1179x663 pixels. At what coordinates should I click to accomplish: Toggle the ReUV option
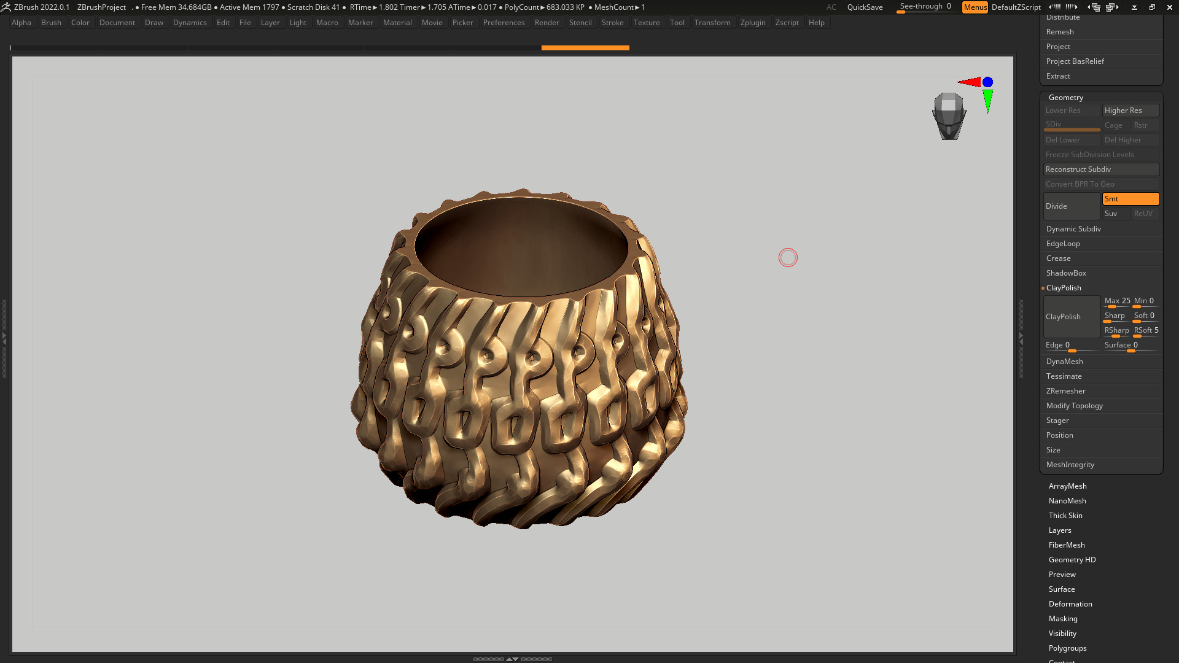tap(1145, 214)
